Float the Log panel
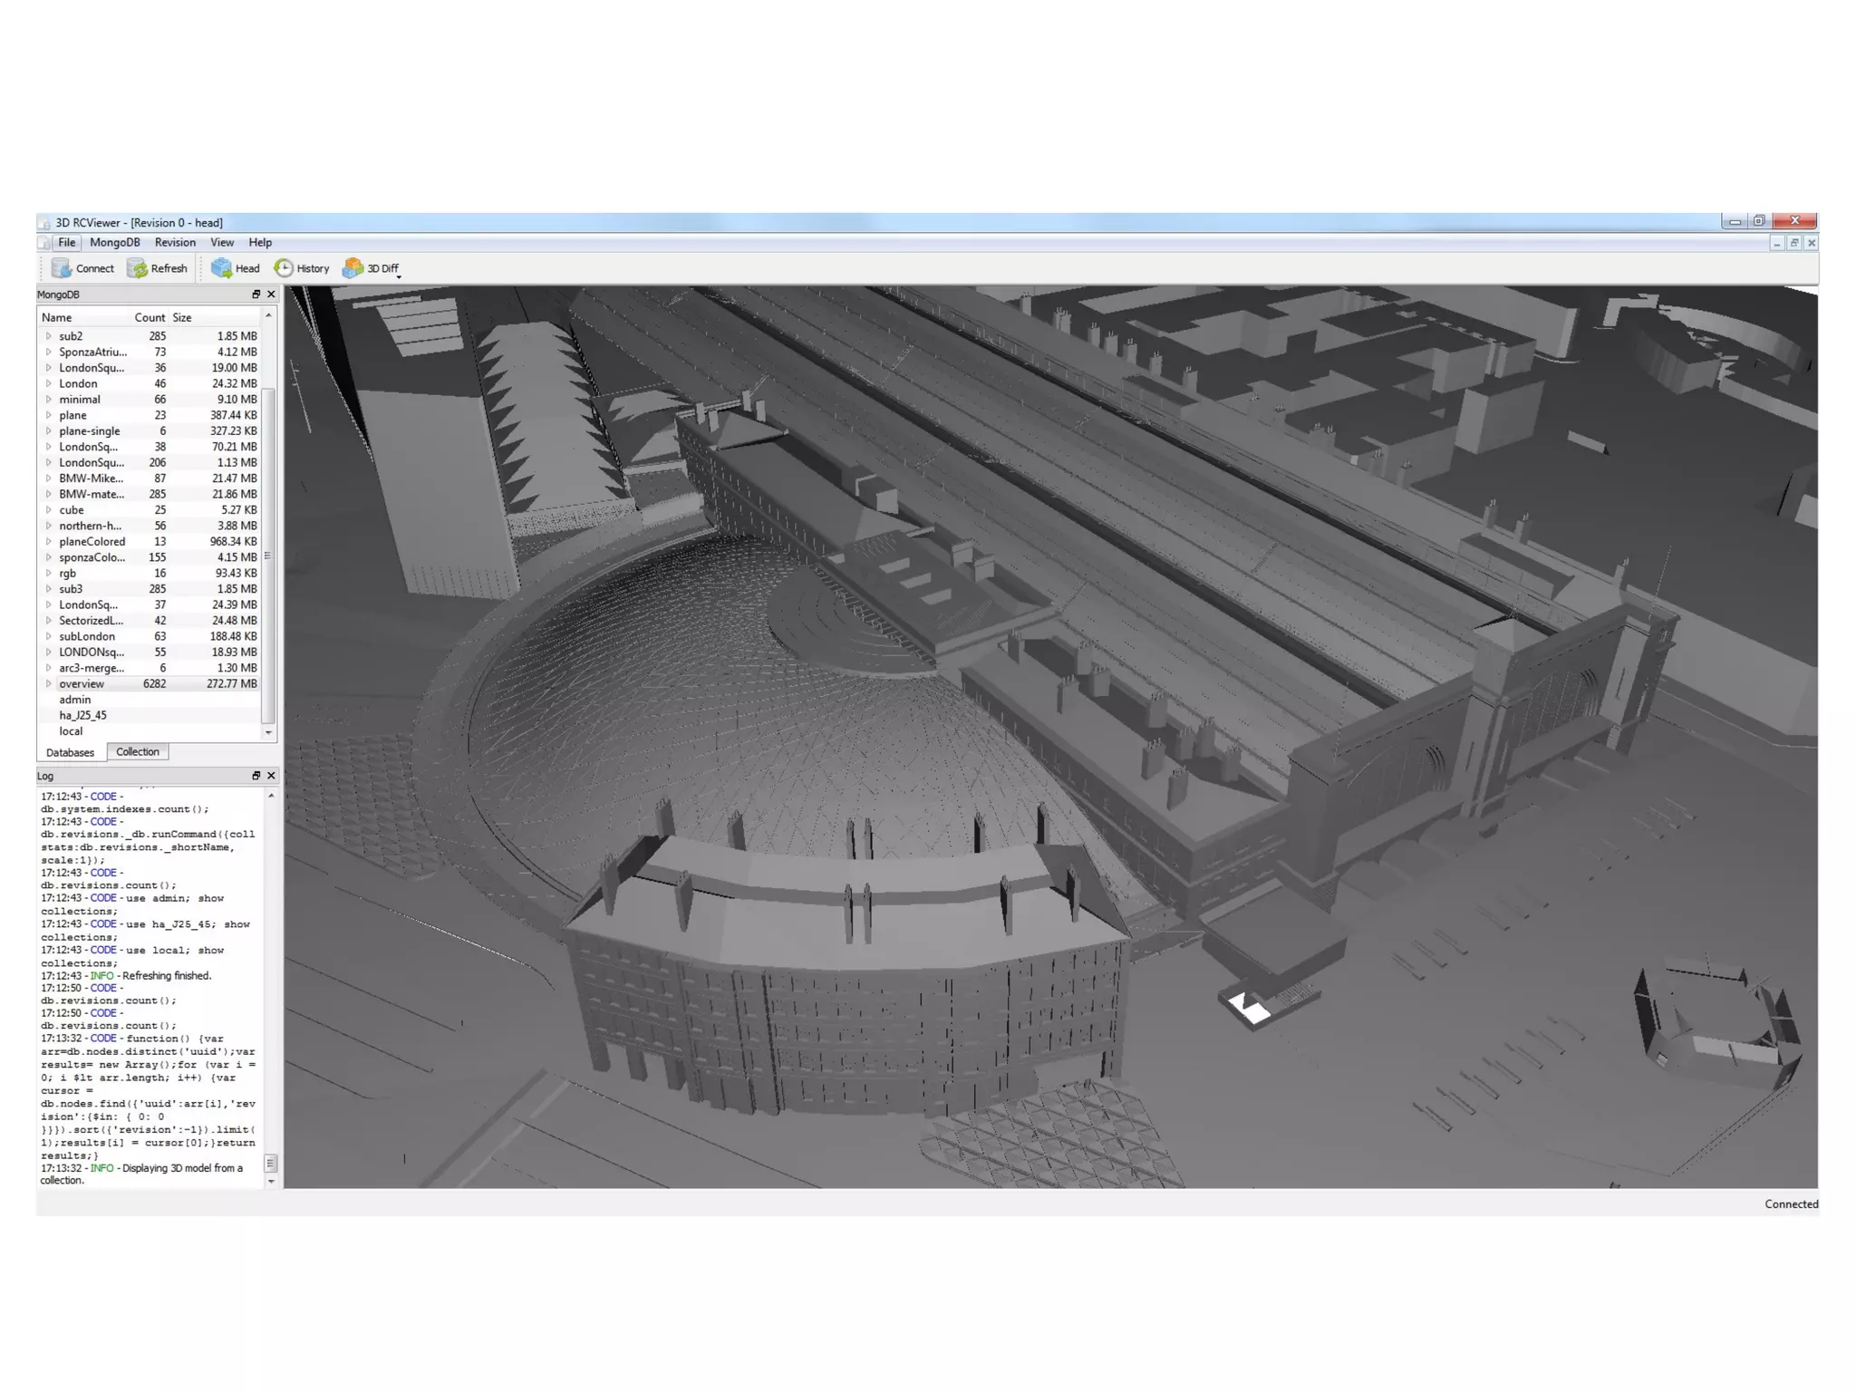Screen dimensions: 1856x1392 tap(256, 776)
